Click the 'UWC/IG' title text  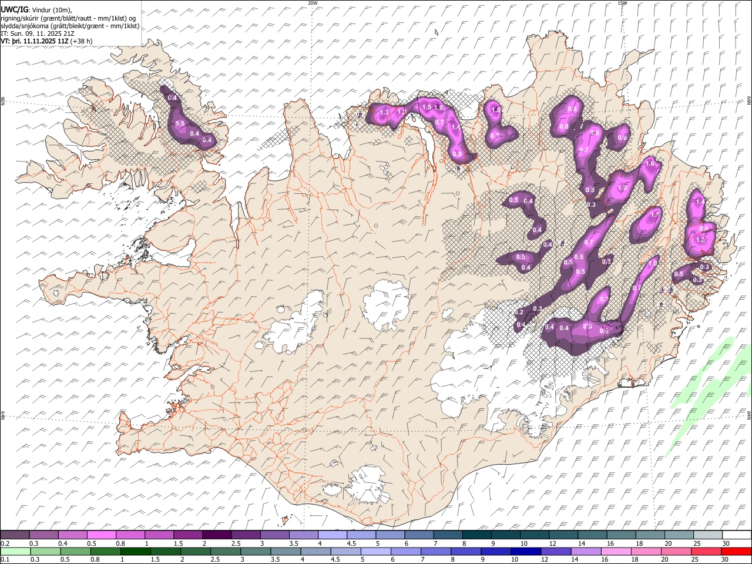pos(14,10)
